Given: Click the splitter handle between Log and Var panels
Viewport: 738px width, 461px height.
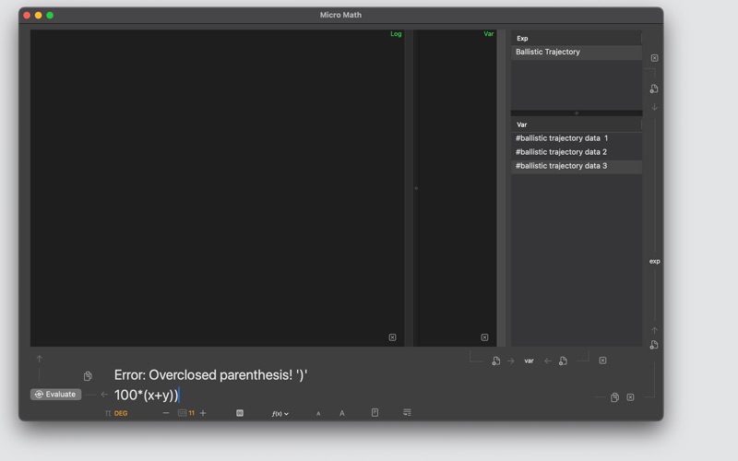Looking at the screenshot, I should [x=416, y=188].
